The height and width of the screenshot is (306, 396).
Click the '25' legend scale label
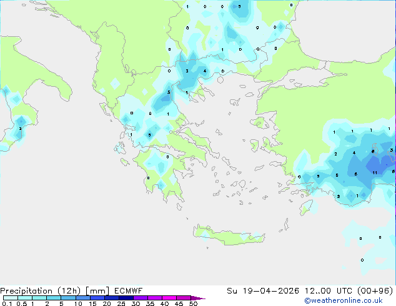(121, 304)
